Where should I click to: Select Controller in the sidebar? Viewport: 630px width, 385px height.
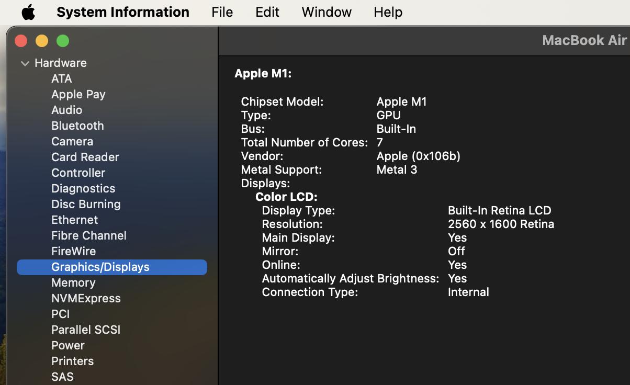pos(78,173)
